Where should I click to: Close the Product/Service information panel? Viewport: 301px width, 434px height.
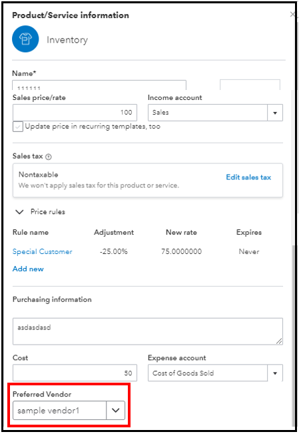(x=292, y=15)
